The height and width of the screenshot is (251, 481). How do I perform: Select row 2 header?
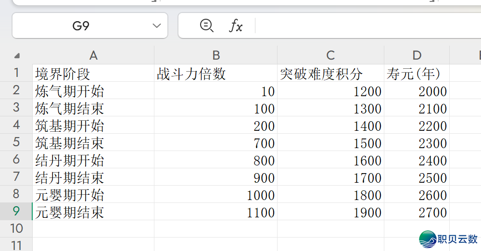16,90
